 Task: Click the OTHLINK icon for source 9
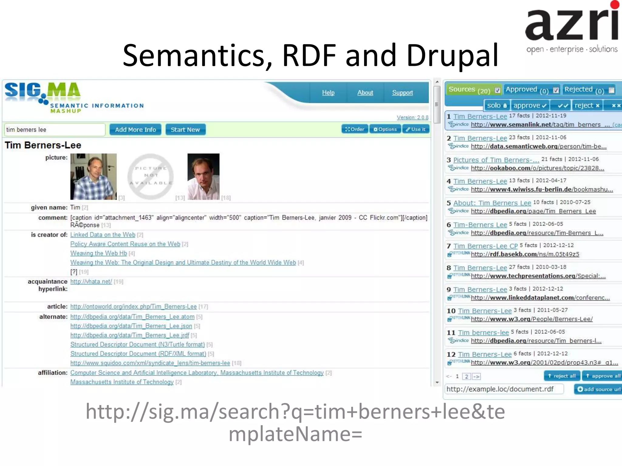click(x=458, y=297)
